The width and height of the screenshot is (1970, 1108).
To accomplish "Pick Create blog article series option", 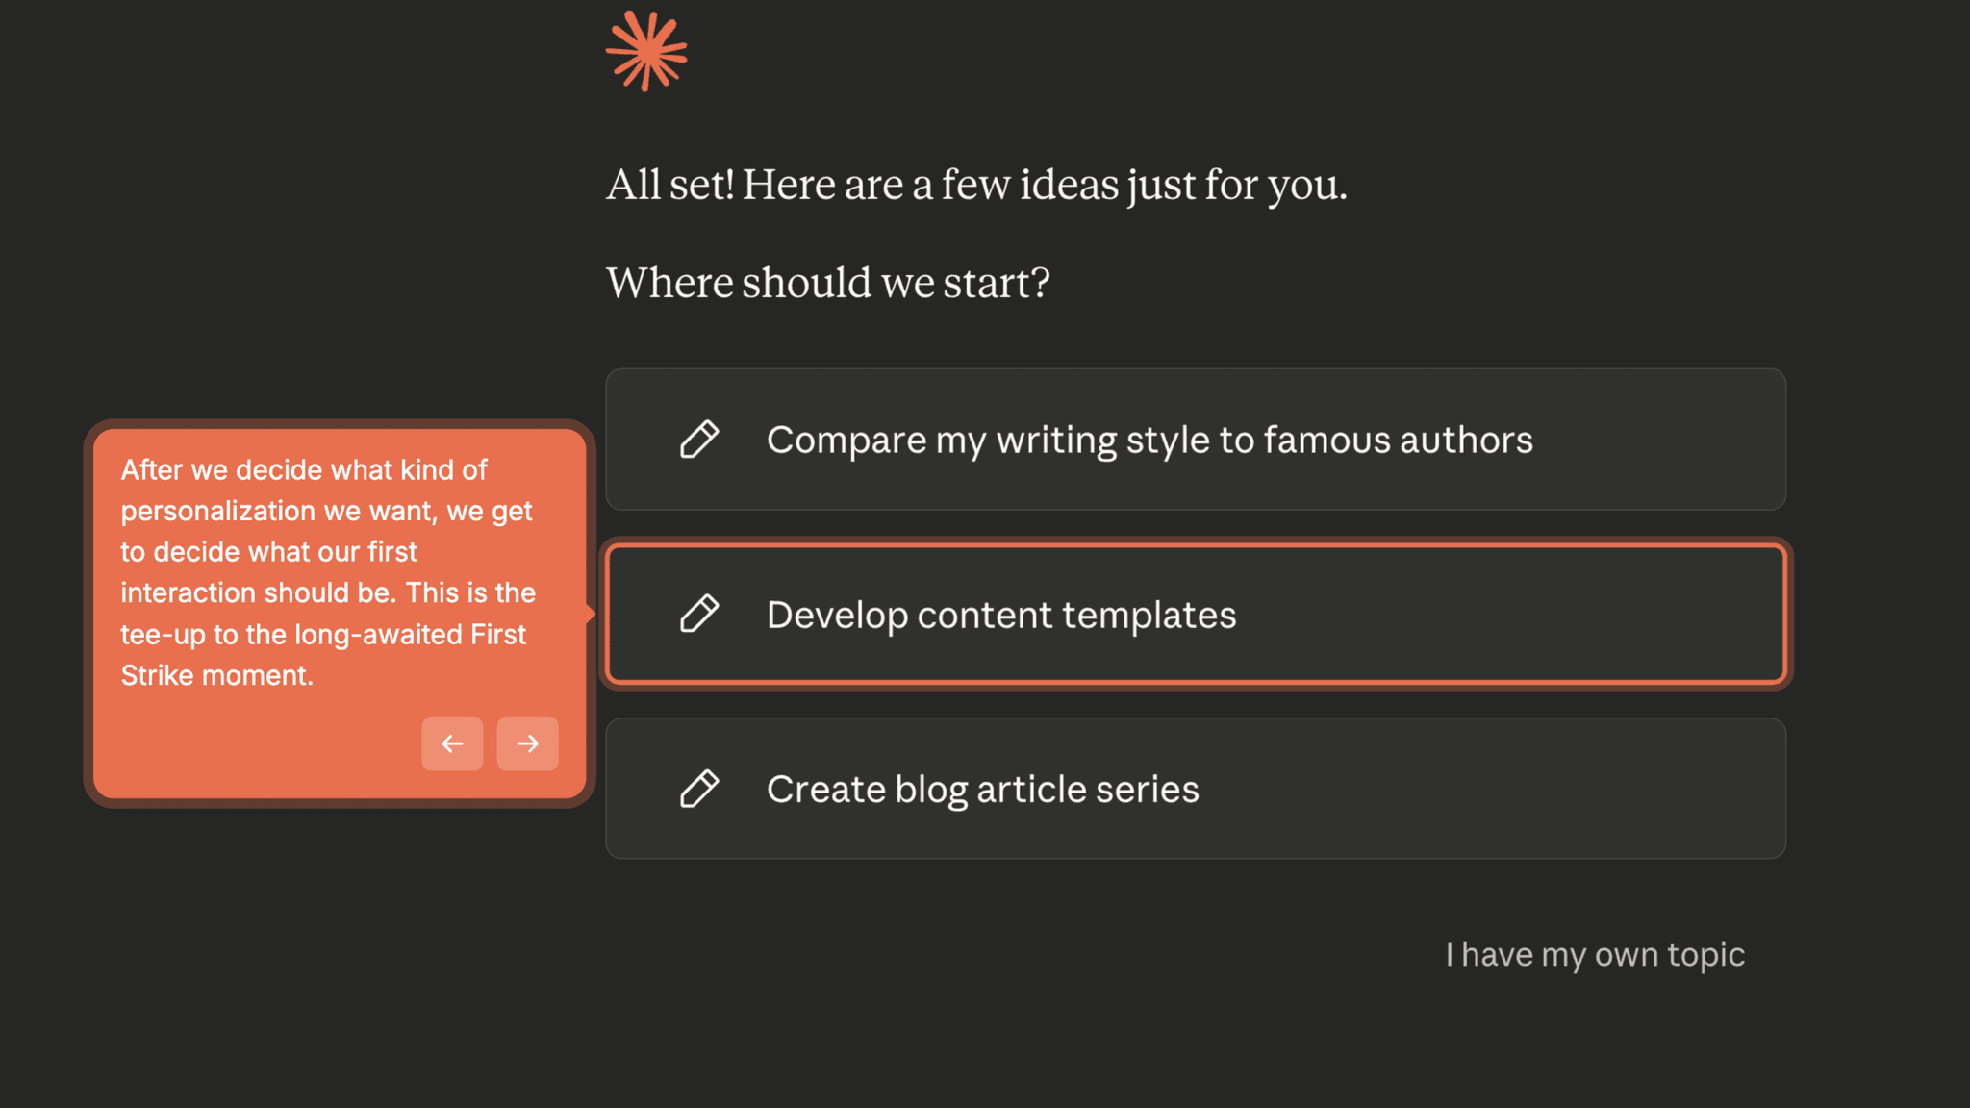I will click(x=1195, y=789).
